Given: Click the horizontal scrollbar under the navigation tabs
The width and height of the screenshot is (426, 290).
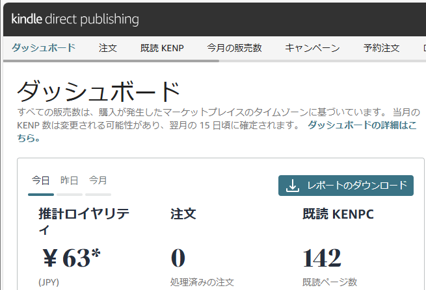Looking at the screenshot, I should point(111,61).
